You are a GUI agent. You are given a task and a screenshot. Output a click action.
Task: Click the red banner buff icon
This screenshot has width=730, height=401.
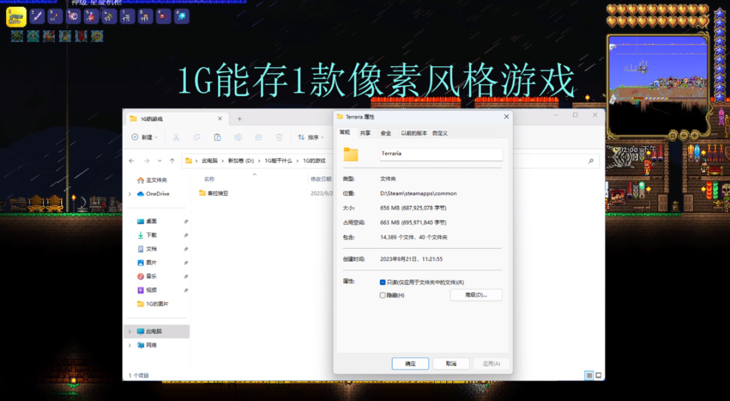tap(81, 36)
